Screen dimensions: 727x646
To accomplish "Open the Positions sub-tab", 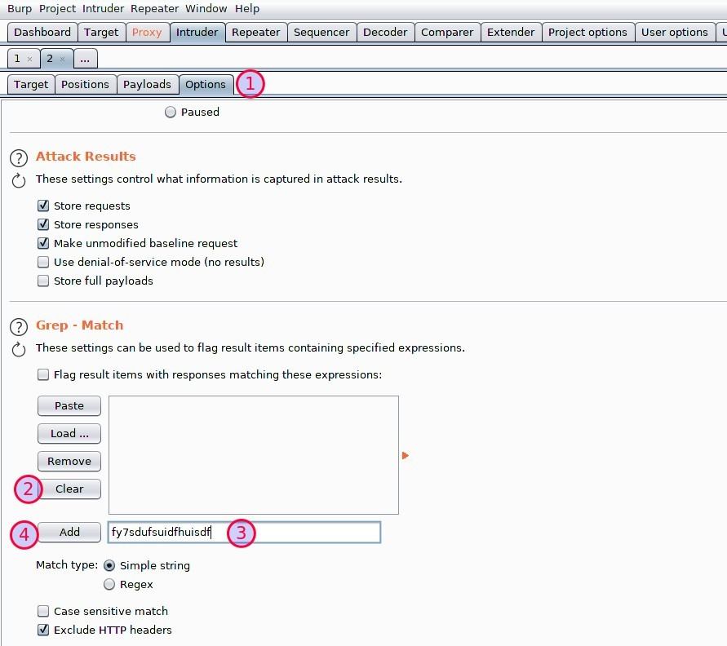I will pyautogui.click(x=86, y=84).
